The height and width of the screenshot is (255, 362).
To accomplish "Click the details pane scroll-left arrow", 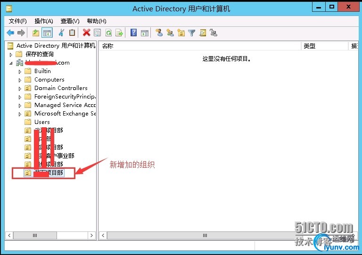I will [103, 235].
